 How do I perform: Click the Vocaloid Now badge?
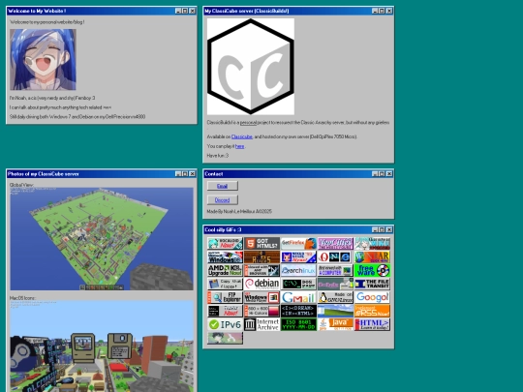click(225, 244)
